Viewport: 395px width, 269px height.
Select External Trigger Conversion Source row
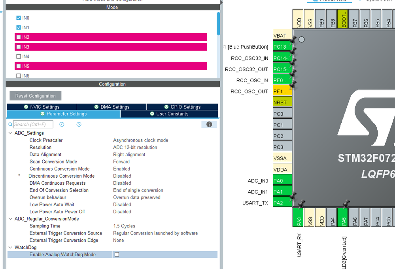112,233
